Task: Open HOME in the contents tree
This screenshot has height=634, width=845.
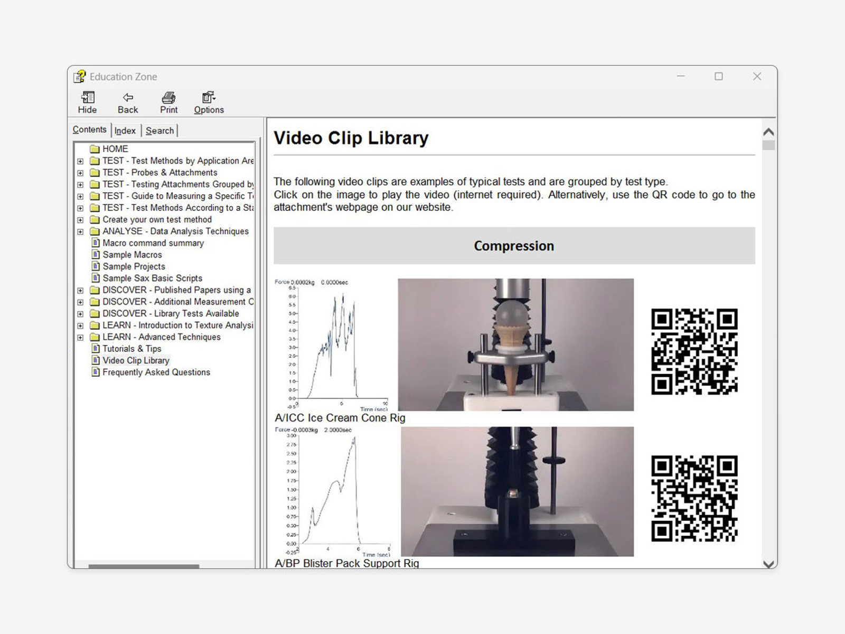Action: tap(115, 149)
